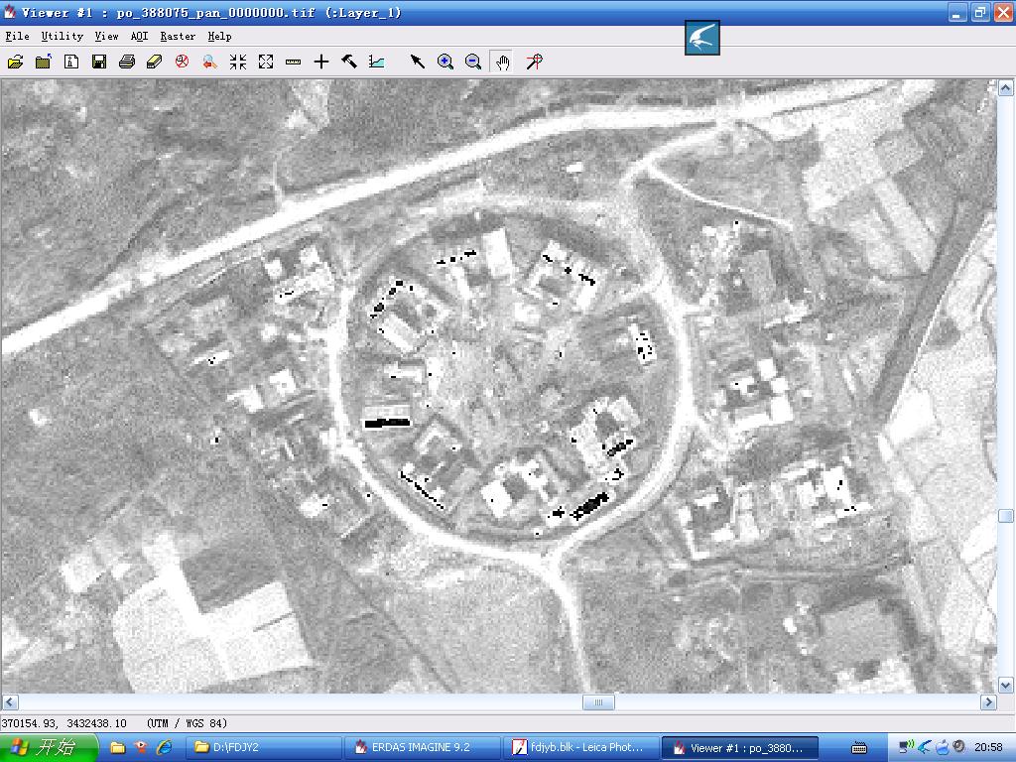Image resolution: width=1016 pixels, height=762 pixels.
Task: Switch to fdjyb.blk Leica Photogrammetry taskbar button
Action: pos(581,748)
